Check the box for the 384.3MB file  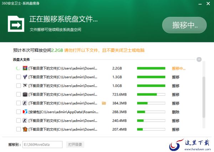[19, 103]
